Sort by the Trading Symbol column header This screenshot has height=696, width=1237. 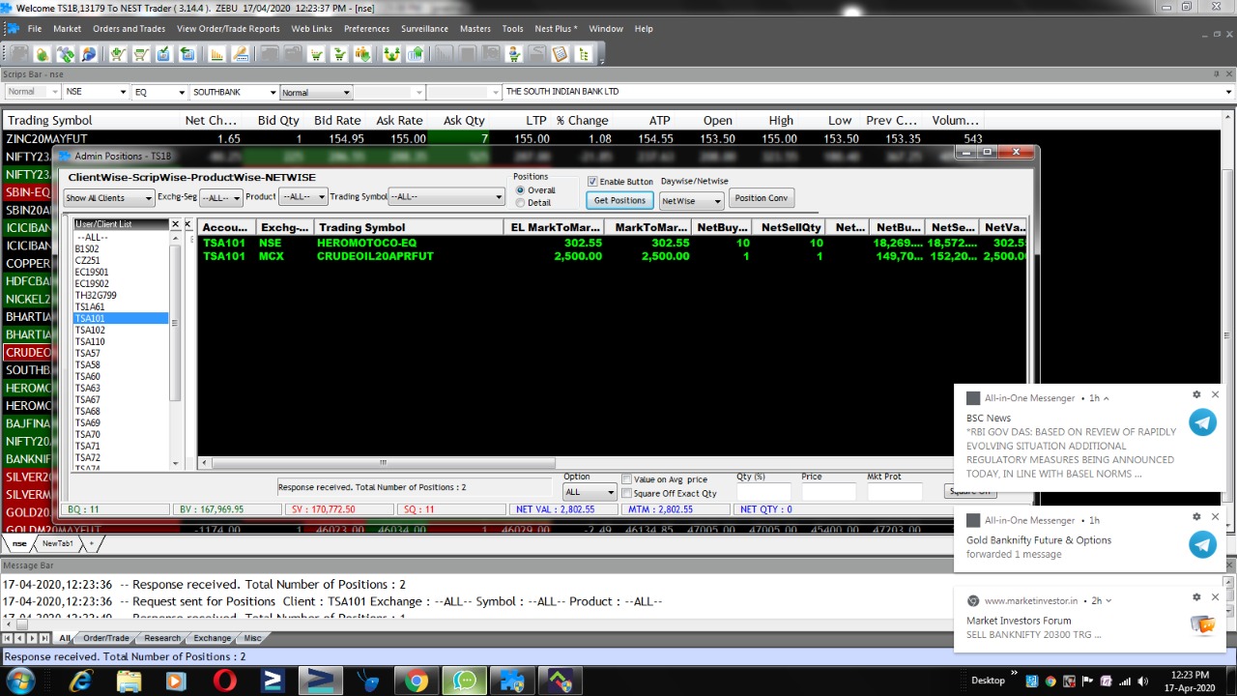(409, 227)
